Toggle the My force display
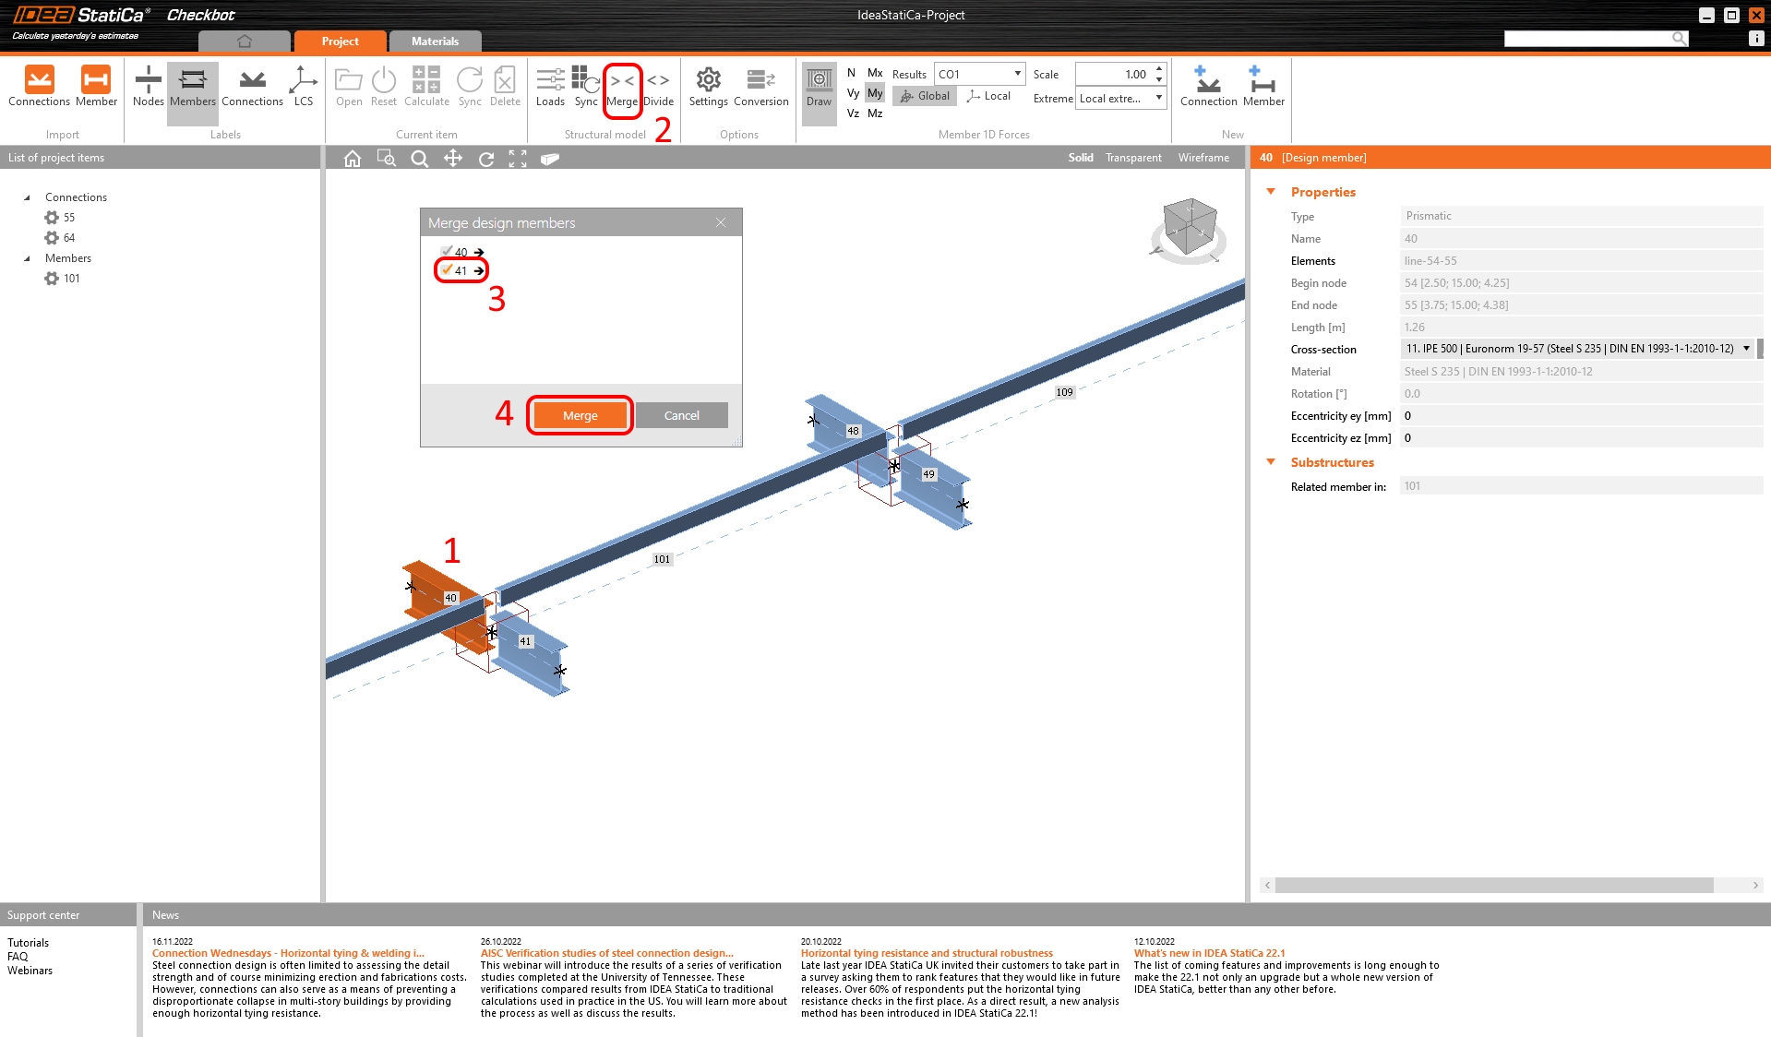 (875, 93)
